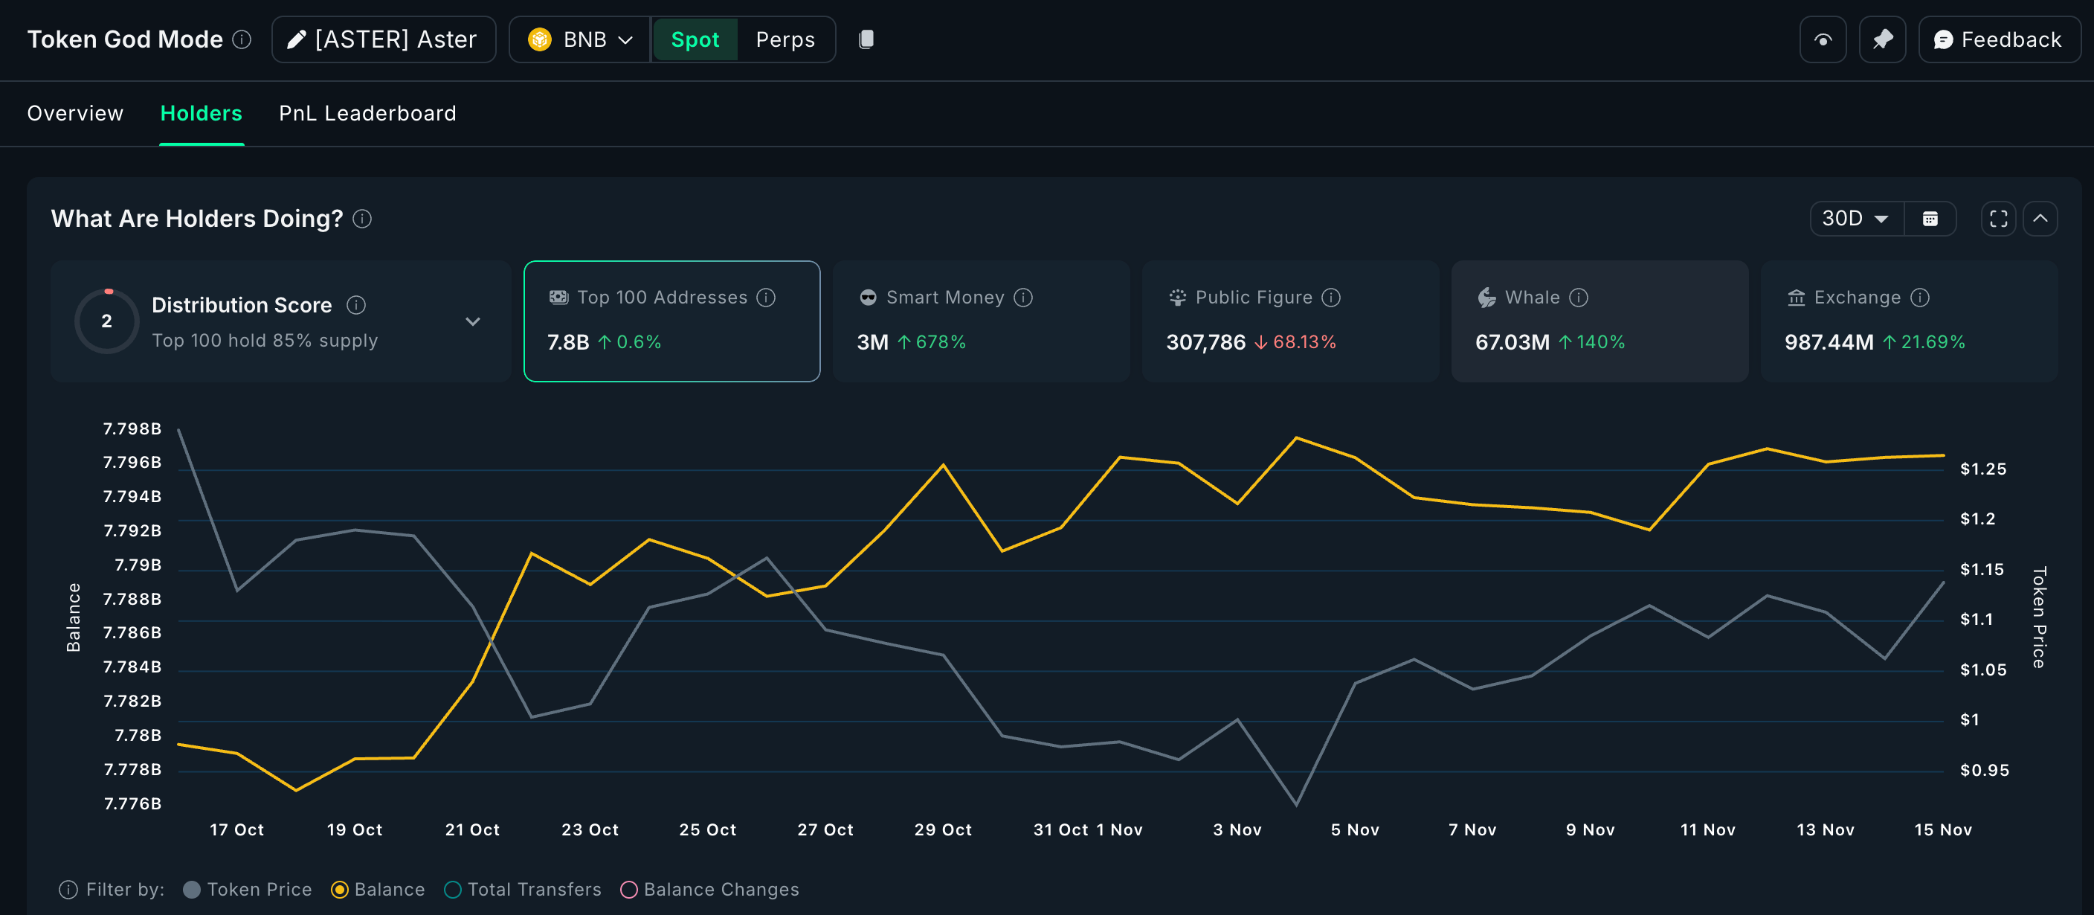Switch to the PnL Leaderboard tab
The image size is (2094, 915).
[367, 113]
